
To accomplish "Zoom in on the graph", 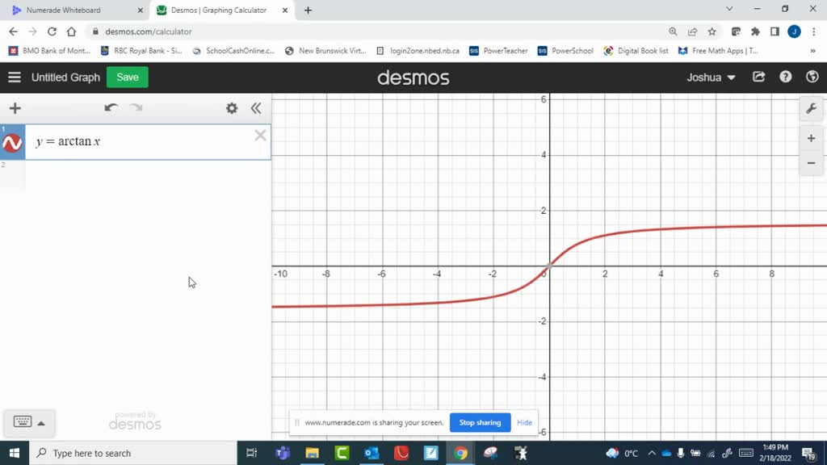I will click(x=811, y=138).
